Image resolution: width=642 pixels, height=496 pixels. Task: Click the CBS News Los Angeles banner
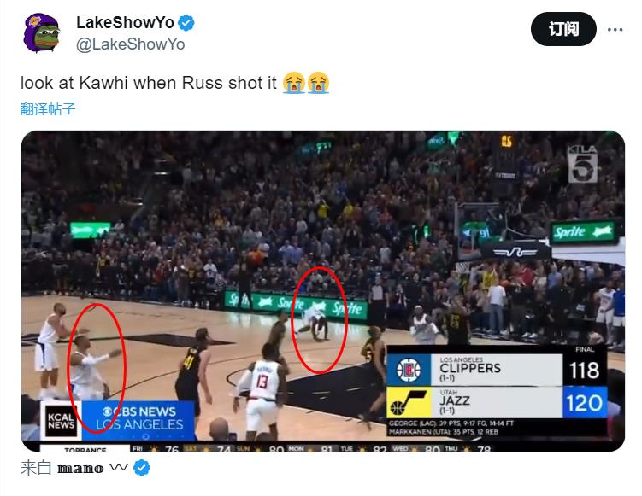[x=139, y=418]
